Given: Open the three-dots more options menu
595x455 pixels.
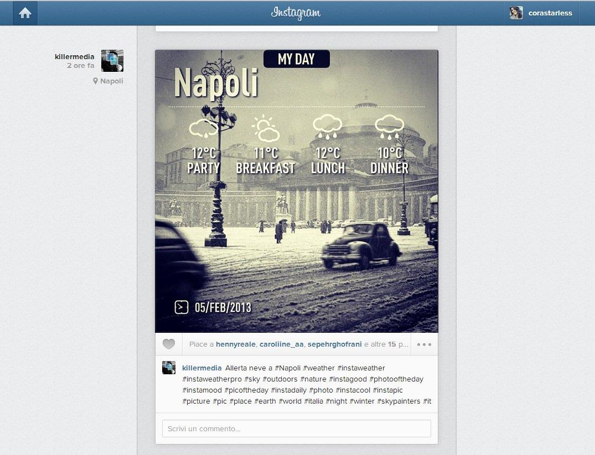Looking at the screenshot, I should 424,344.
